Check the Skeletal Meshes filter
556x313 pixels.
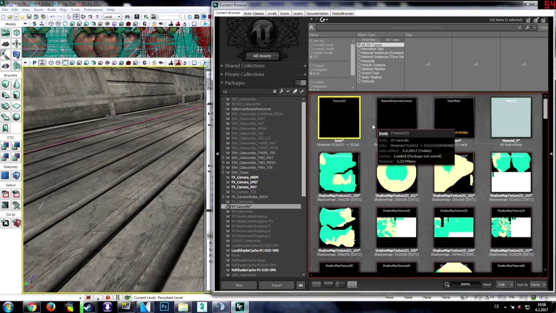(x=359, y=69)
